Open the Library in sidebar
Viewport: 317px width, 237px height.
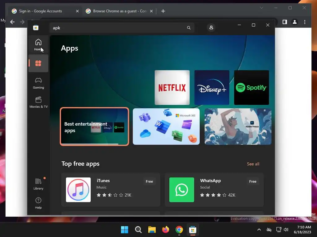[x=38, y=184]
